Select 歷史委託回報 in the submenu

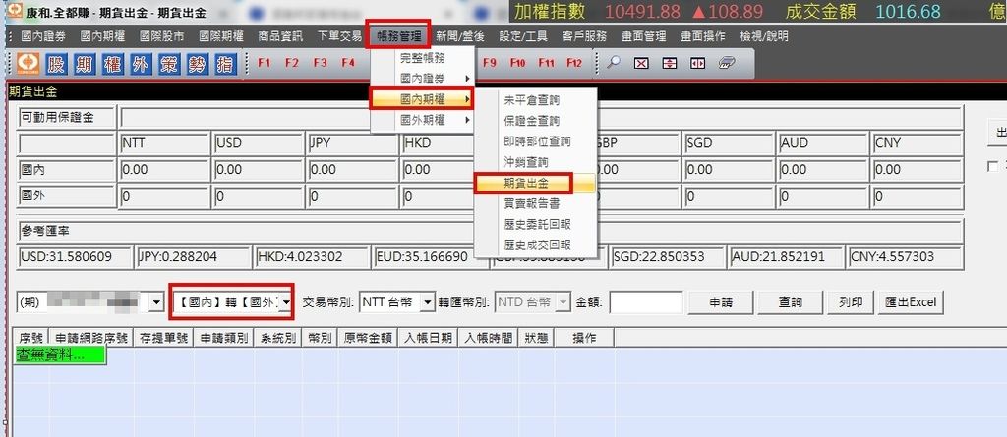[x=536, y=224]
